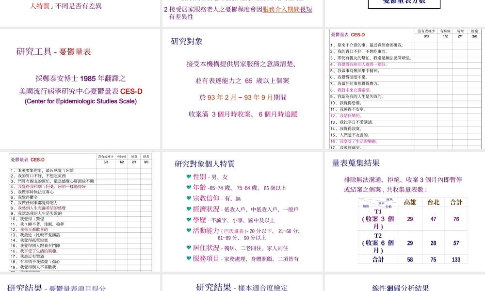Click the heart bullet next to 服務項目
Screen dimensions: 485x291
[x=189, y=258]
